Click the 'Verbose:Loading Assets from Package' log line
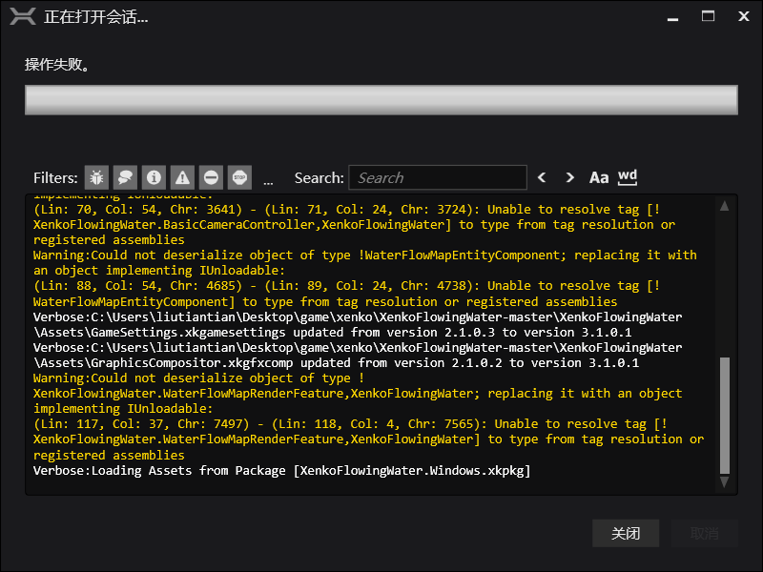This screenshot has height=572, width=763. pyautogui.click(x=281, y=471)
